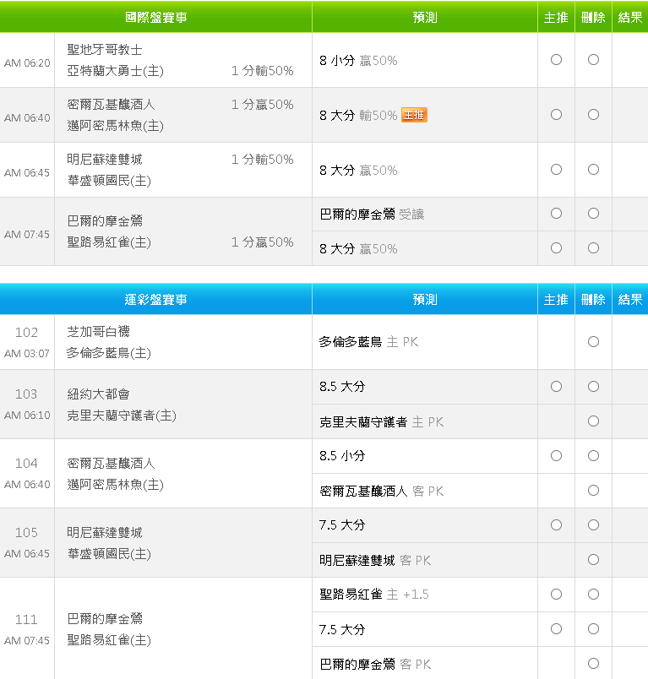This screenshot has height=679, width=648.
Task: Click 預測 header in the blue bar
Action: (x=425, y=299)
